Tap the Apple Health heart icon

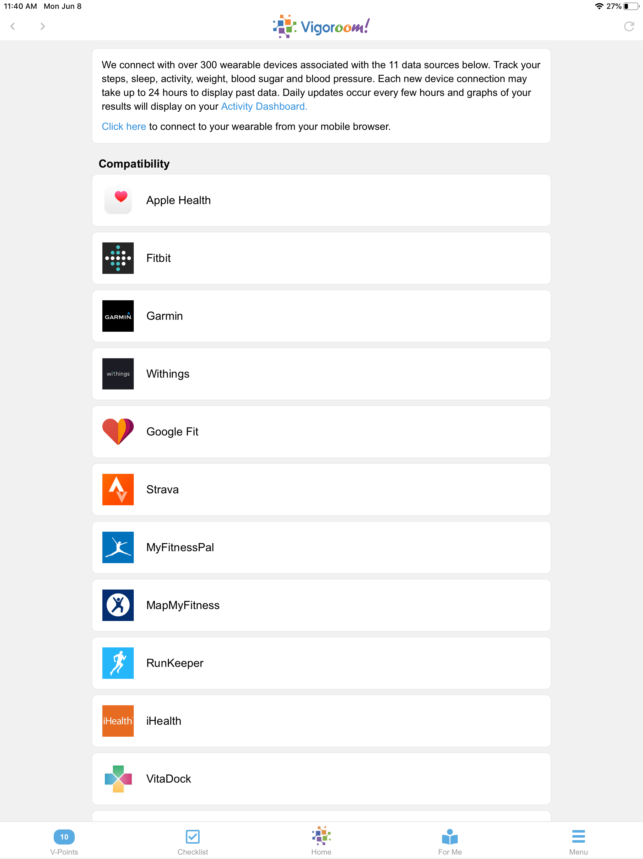click(118, 200)
